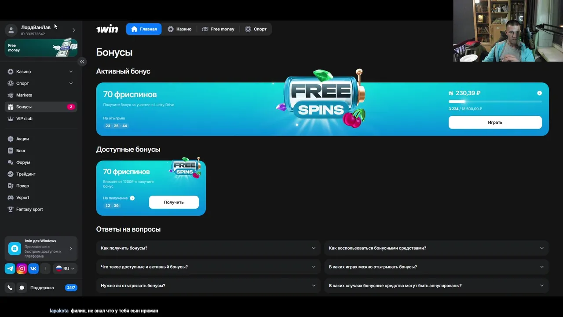Click the info icon beside bonus balance
Viewport: 563px width, 317px height.
click(x=539, y=93)
